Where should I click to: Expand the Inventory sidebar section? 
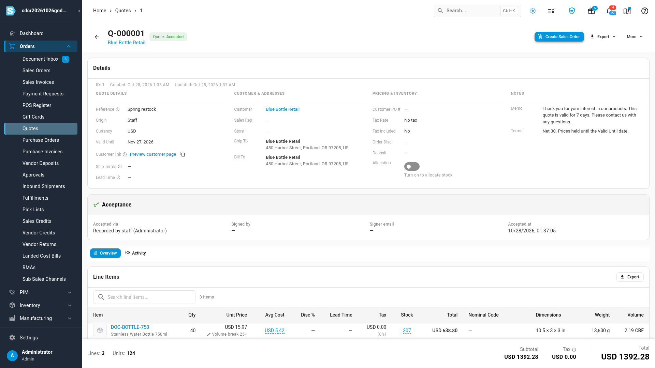(x=41, y=305)
